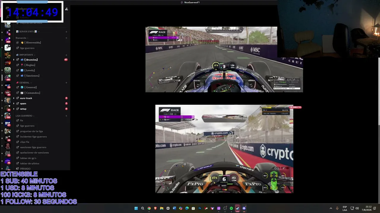Viewport: 380px width, 213px height.
Task: Add a channel in LIGA GUERRERO category
Action: click(66, 116)
